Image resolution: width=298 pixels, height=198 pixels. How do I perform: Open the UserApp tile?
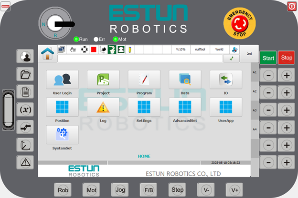[226, 107]
